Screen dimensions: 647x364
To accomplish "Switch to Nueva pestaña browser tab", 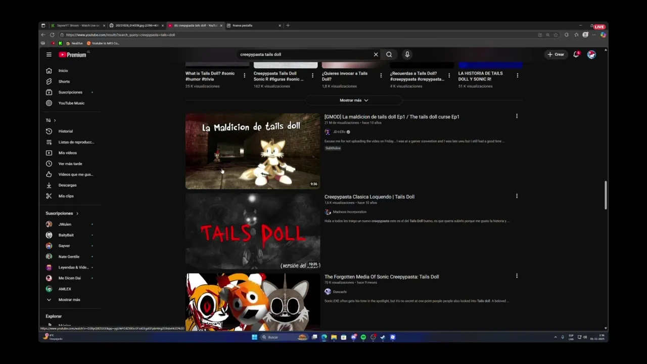I will click(x=254, y=25).
